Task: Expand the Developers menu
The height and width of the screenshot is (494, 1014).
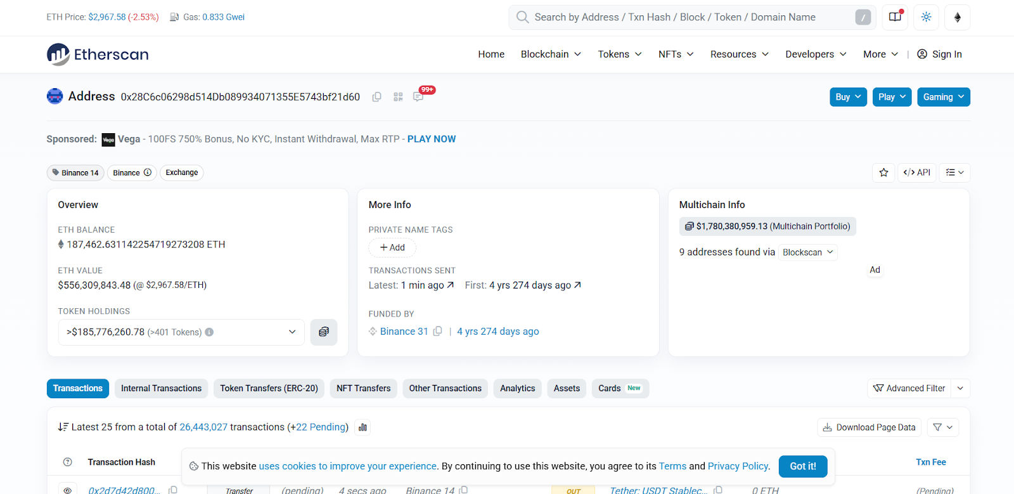Action: [816, 55]
